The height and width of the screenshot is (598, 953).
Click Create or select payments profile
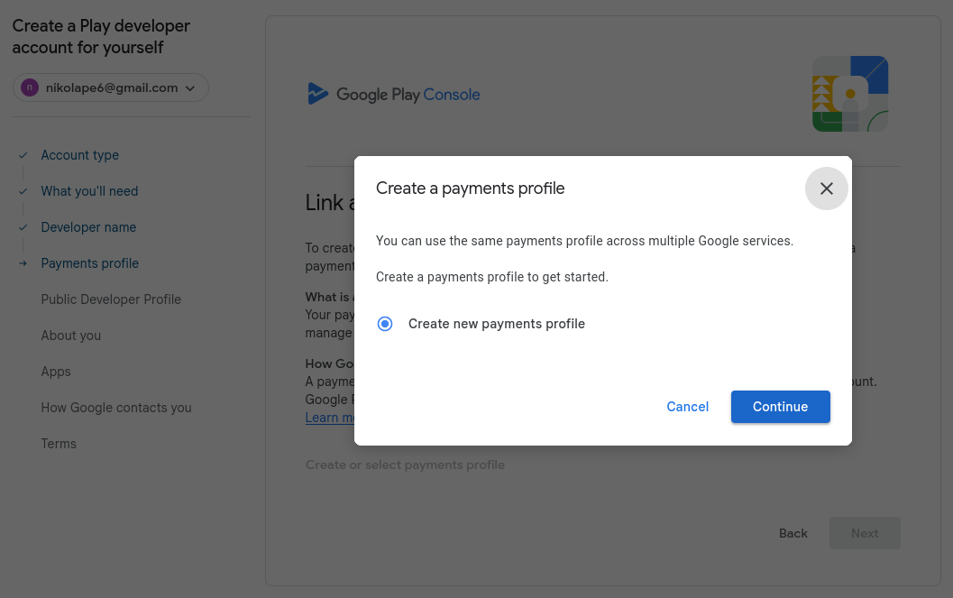[405, 465]
